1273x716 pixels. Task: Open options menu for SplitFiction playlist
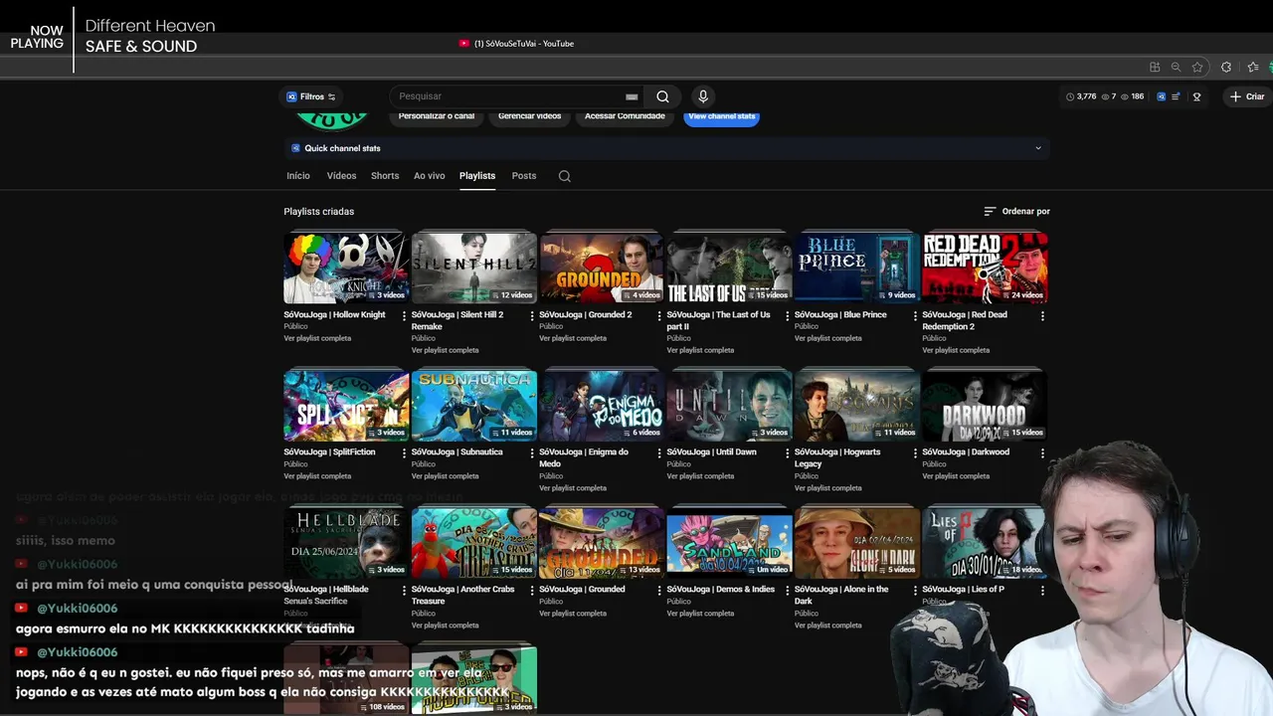tap(404, 452)
